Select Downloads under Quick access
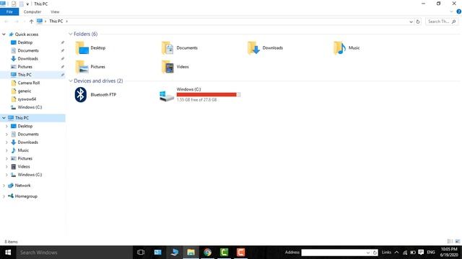 tap(27, 59)
